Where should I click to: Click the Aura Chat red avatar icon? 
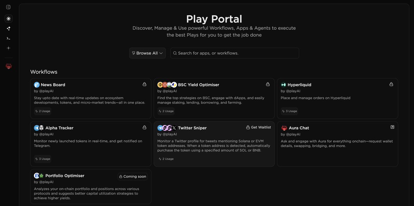284,128
